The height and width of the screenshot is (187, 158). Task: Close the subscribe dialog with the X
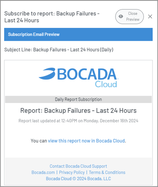pyautogui.click(x=150, y=16)
